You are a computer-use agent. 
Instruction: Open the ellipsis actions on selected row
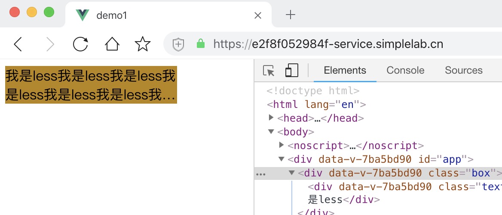click(x=261, y=174)
